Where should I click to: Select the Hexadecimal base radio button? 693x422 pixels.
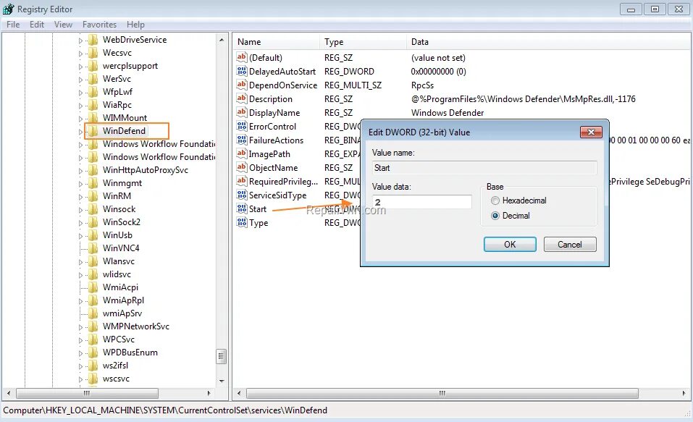point(495,201)
